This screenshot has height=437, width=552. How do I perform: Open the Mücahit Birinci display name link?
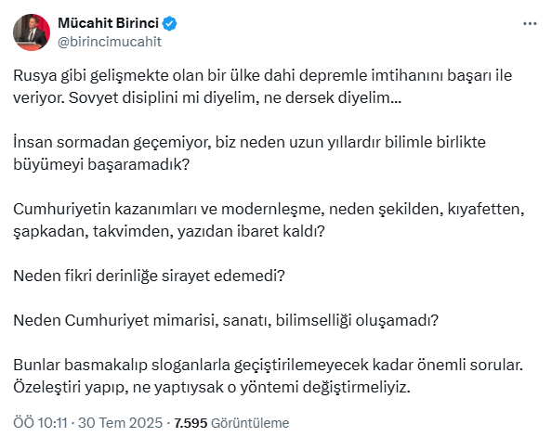tap(108, 23)
